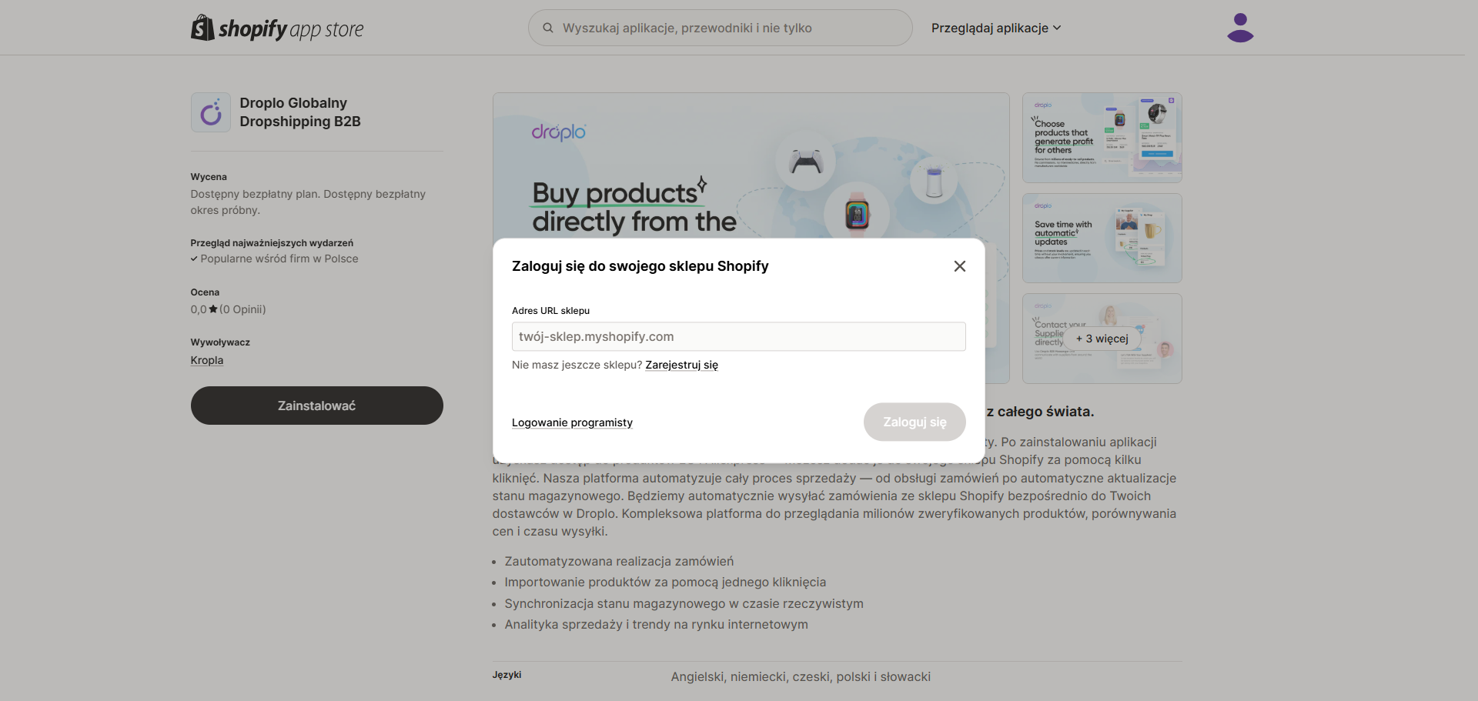Open Logowanie programisty link
The image size is (1478, 701).
[x=572, y=422]
